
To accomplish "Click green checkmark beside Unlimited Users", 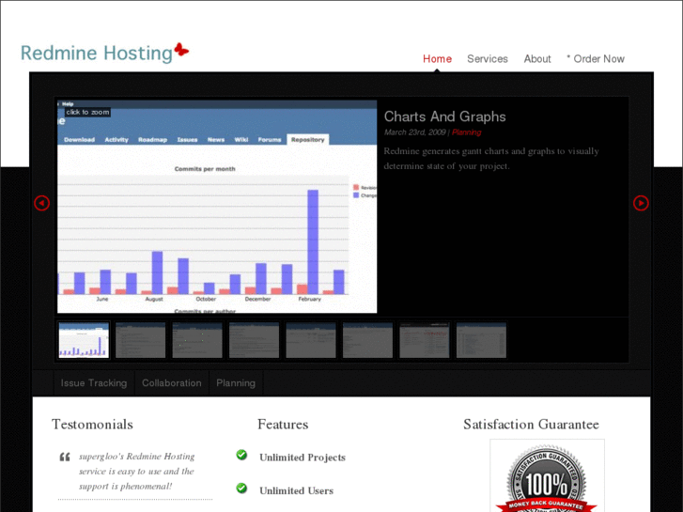I will (241, 489).
